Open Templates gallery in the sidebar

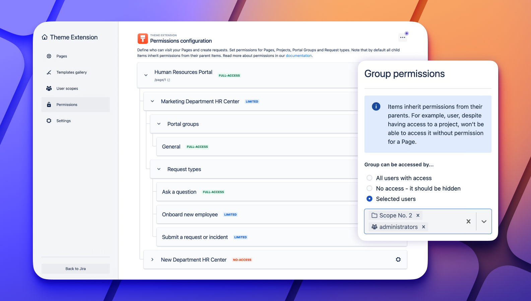76,72
